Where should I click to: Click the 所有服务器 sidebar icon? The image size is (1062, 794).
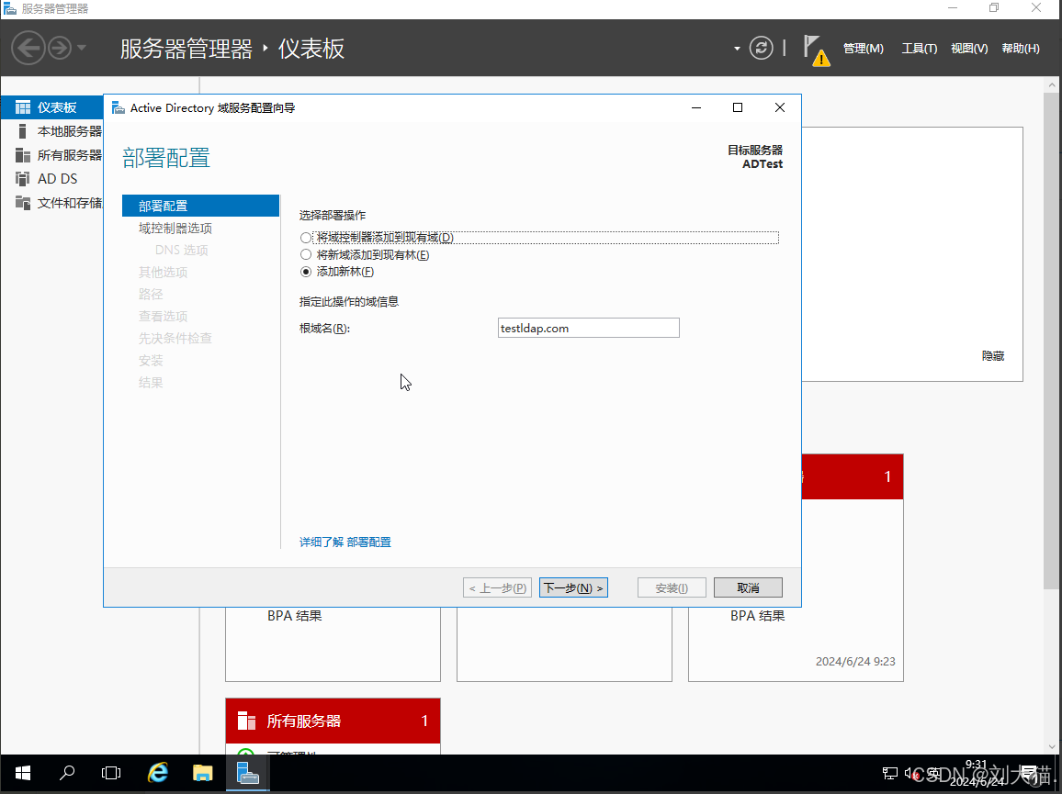pos(23,155)
